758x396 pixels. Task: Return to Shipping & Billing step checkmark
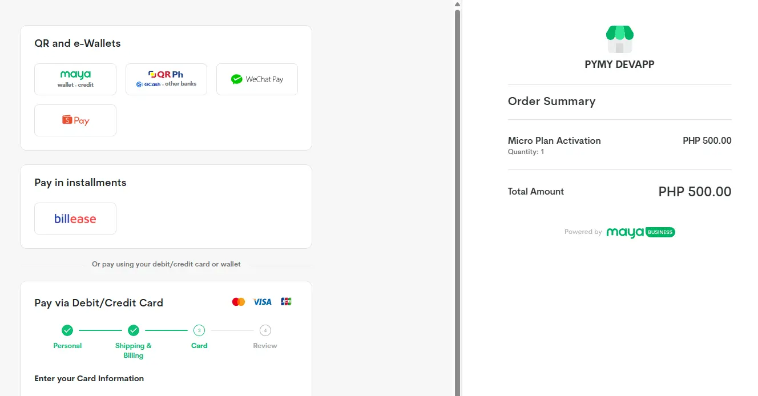coord(134,330)
